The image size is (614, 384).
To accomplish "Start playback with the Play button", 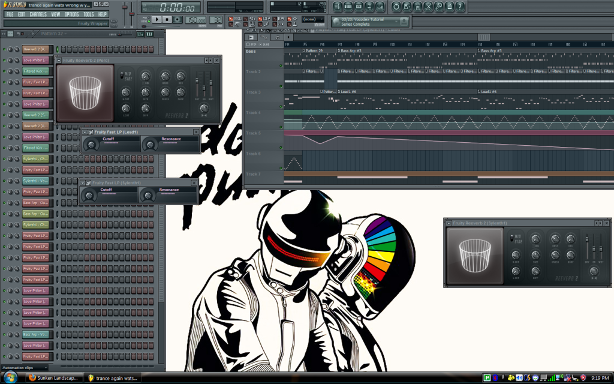I will (156, 19).
